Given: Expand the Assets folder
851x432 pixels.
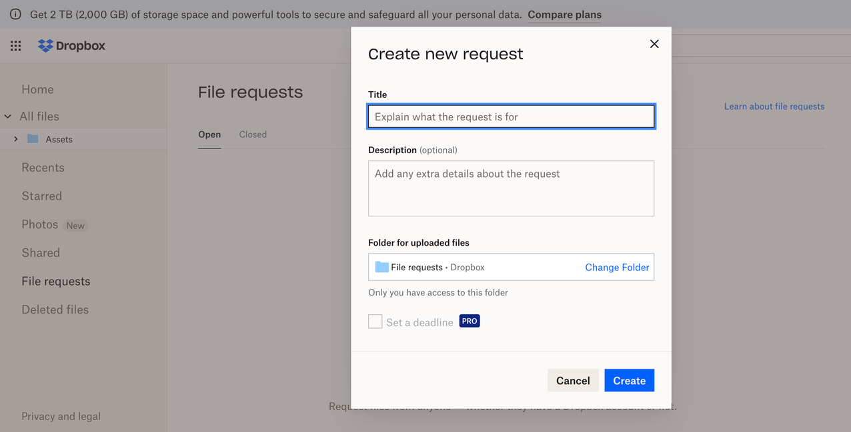Looking at the screenshot, I should click(x=15, y=139).
